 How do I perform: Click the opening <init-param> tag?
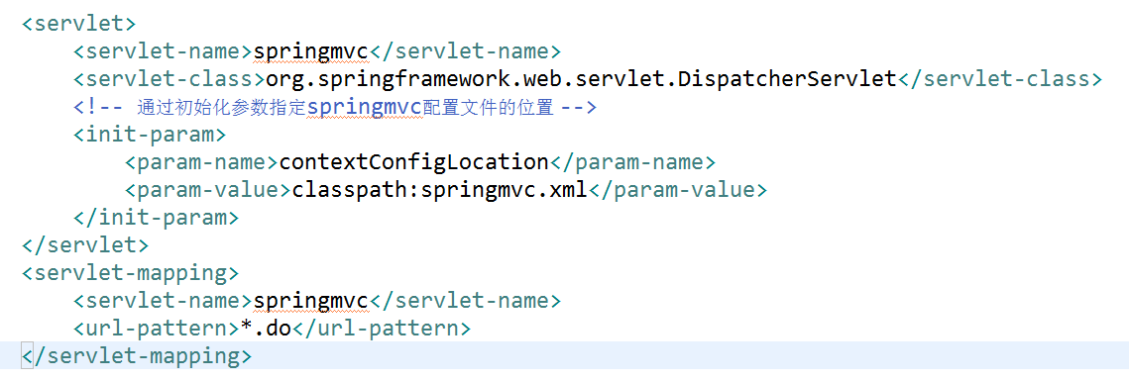tap(150, 135)
